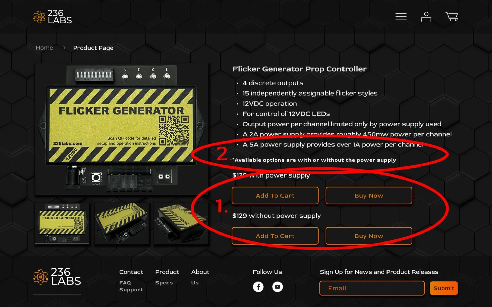Select the third side-view product thumbnail
Image resolution: width=492 pixels, height=307 pixels.
[x=181, y=224]
